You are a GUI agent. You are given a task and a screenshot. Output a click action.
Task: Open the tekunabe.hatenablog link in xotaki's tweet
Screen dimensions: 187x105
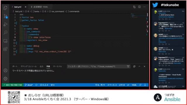171,39
